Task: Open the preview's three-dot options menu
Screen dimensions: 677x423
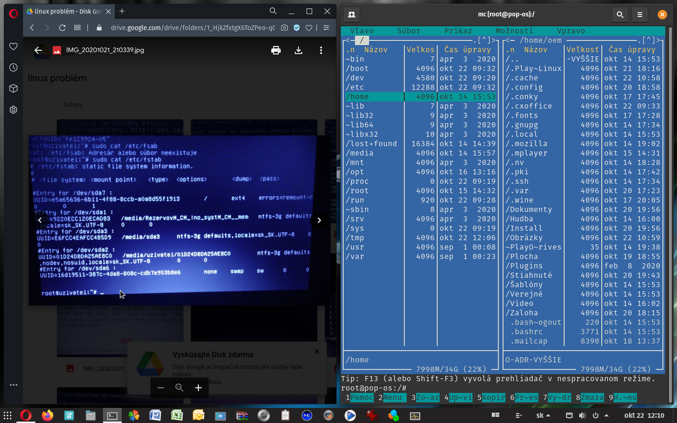Action: 321,50
